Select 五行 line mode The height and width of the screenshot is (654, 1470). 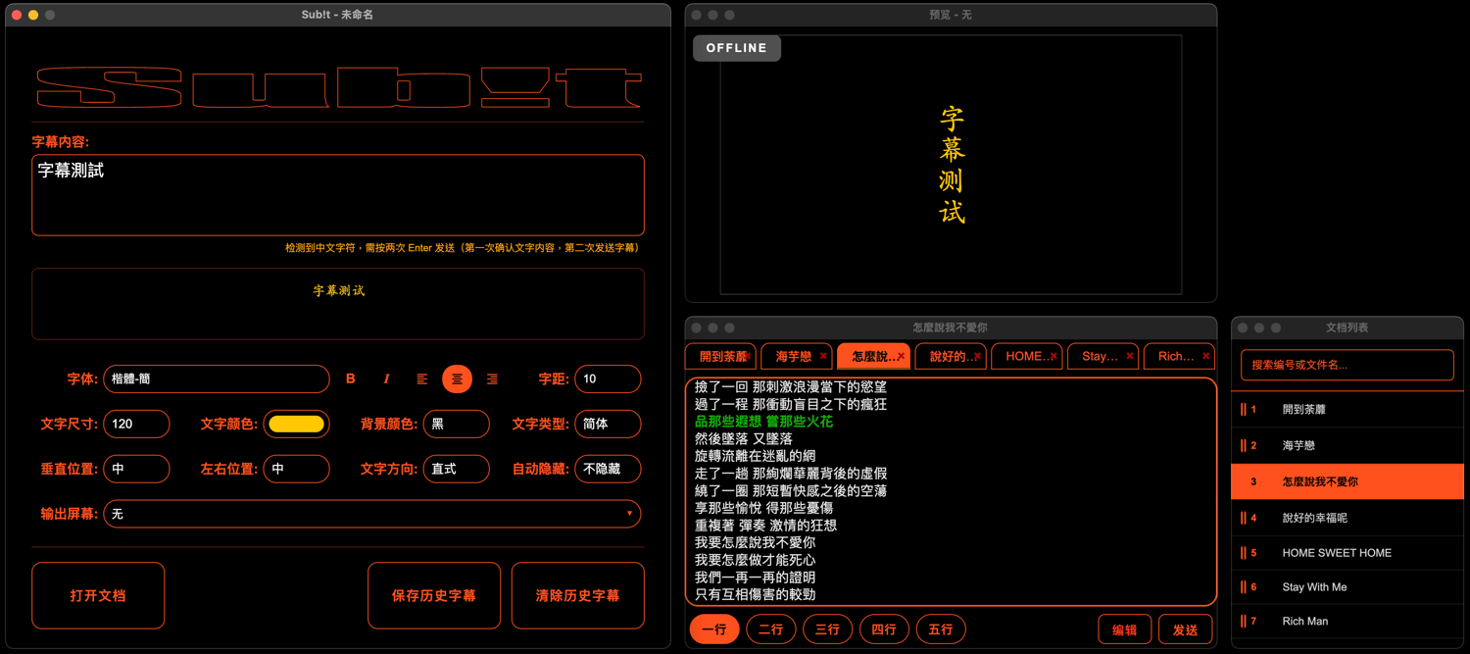(x=941, y=629)
